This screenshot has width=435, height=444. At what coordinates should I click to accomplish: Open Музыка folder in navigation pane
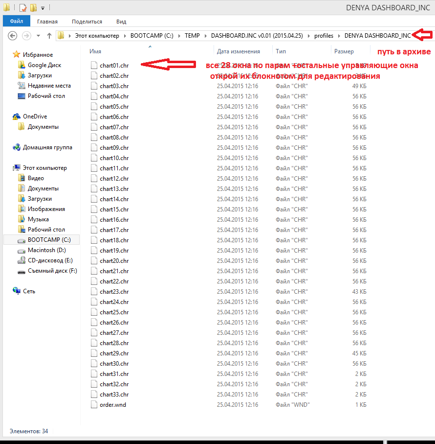tap(38, 219)
